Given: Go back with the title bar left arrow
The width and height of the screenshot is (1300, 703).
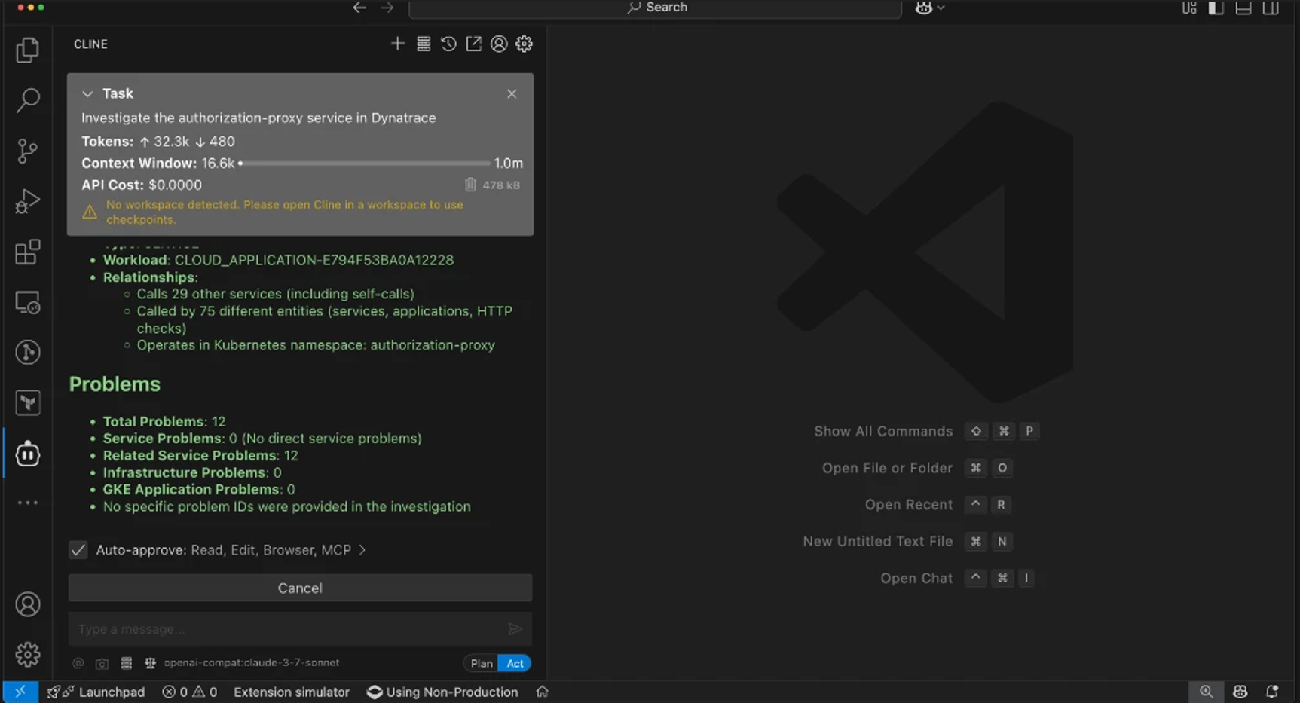Looking at the screenshot, I should (x=359, y=8).
